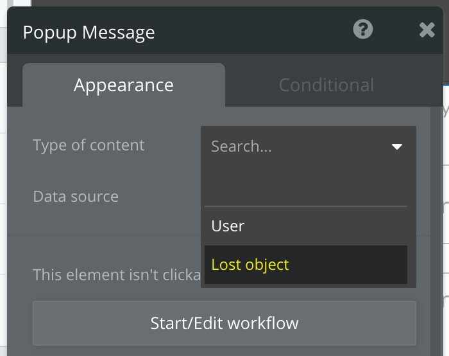Click the dark canvas area above the popup editor
Image resolution: width=449 pixels, height=356 pixels.
point(224,3)
